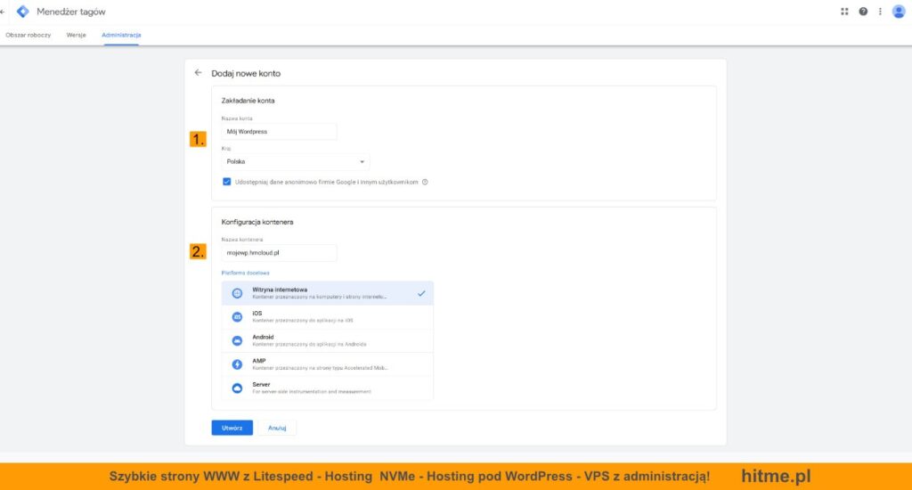Open the Kraj country dropdown

tap(295, 162)
